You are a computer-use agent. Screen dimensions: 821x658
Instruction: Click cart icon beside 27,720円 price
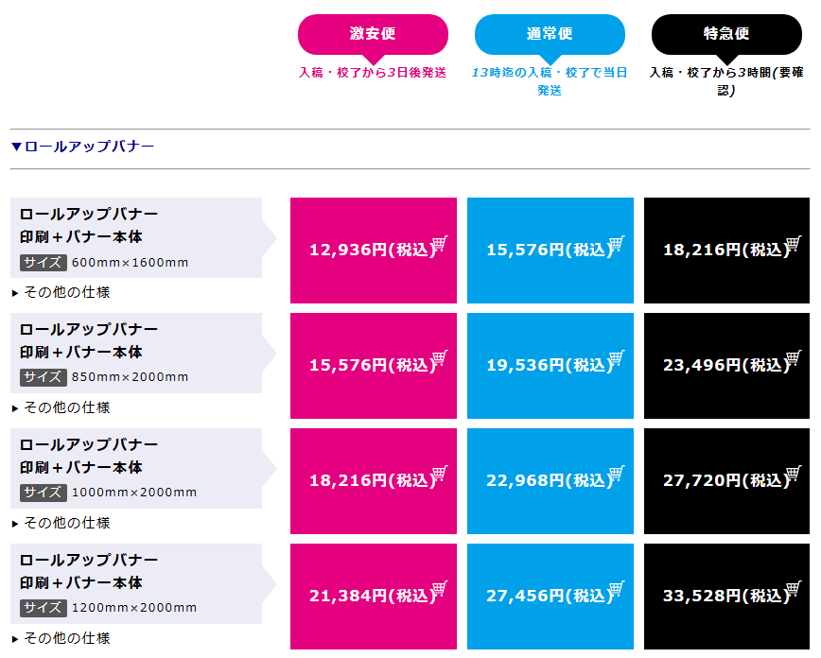[793, 475]
